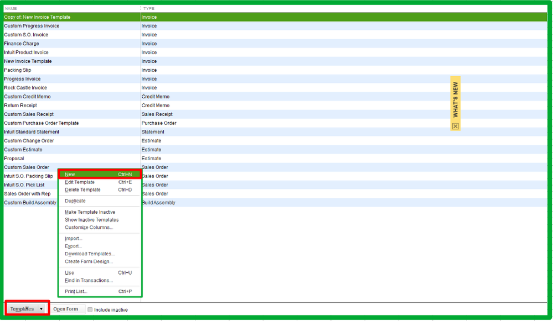This screenshot has height=321, width=553.
Task: Click the Open Form button
Action: (66, 309)
